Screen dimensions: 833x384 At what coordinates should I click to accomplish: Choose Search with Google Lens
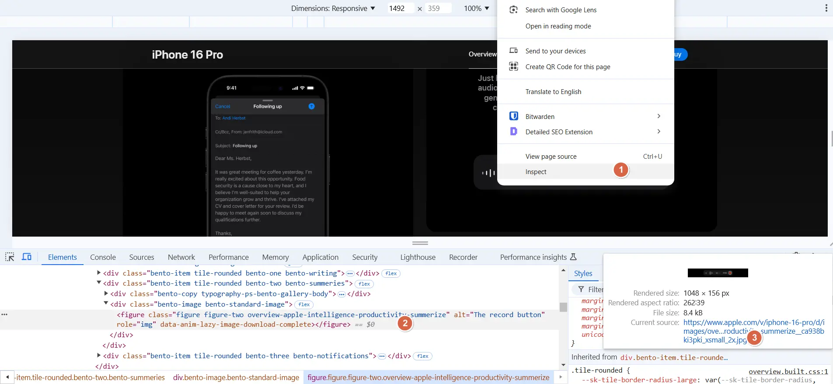pyautogui.click(x=561, y=10)
